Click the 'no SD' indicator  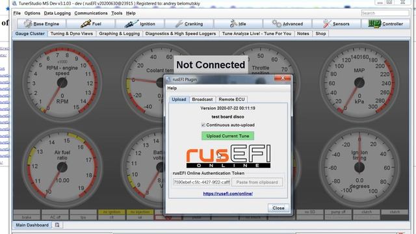click(309, 212)
